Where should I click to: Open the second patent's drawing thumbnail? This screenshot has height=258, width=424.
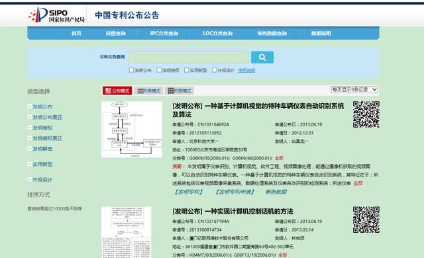126,232
